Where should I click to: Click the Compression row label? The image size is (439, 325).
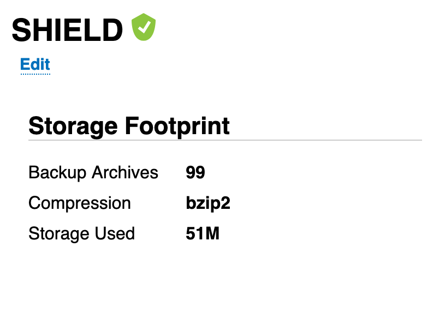tap(80, 203)
